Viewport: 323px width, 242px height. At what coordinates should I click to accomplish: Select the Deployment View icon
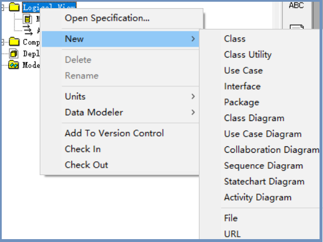14,54
